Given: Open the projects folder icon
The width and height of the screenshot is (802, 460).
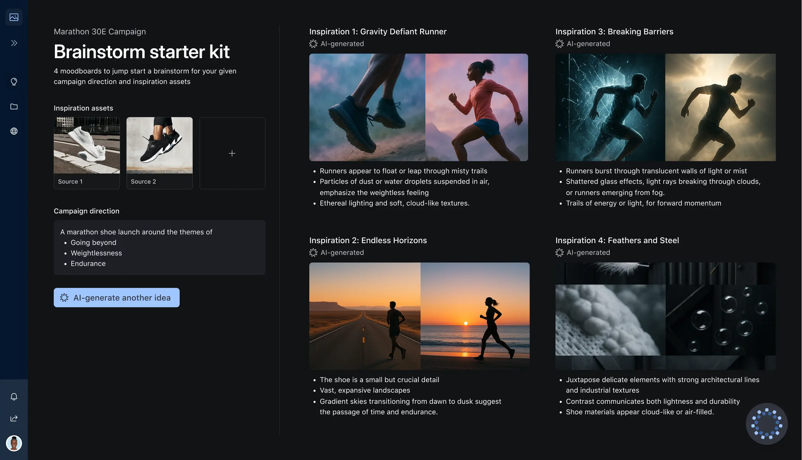Looking at the screenshot, I should (x=14, y=106).
